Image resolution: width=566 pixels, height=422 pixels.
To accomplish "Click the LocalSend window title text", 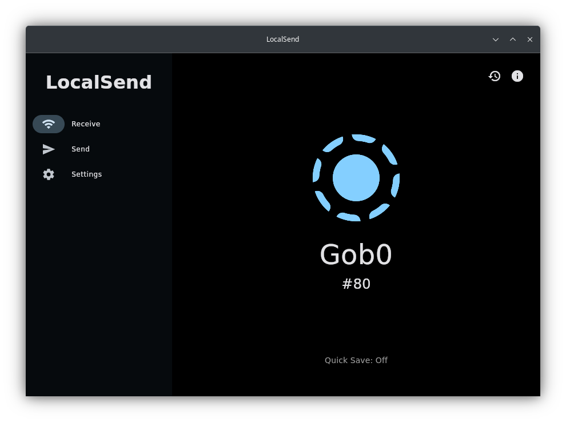I will [x=282, y=39].
